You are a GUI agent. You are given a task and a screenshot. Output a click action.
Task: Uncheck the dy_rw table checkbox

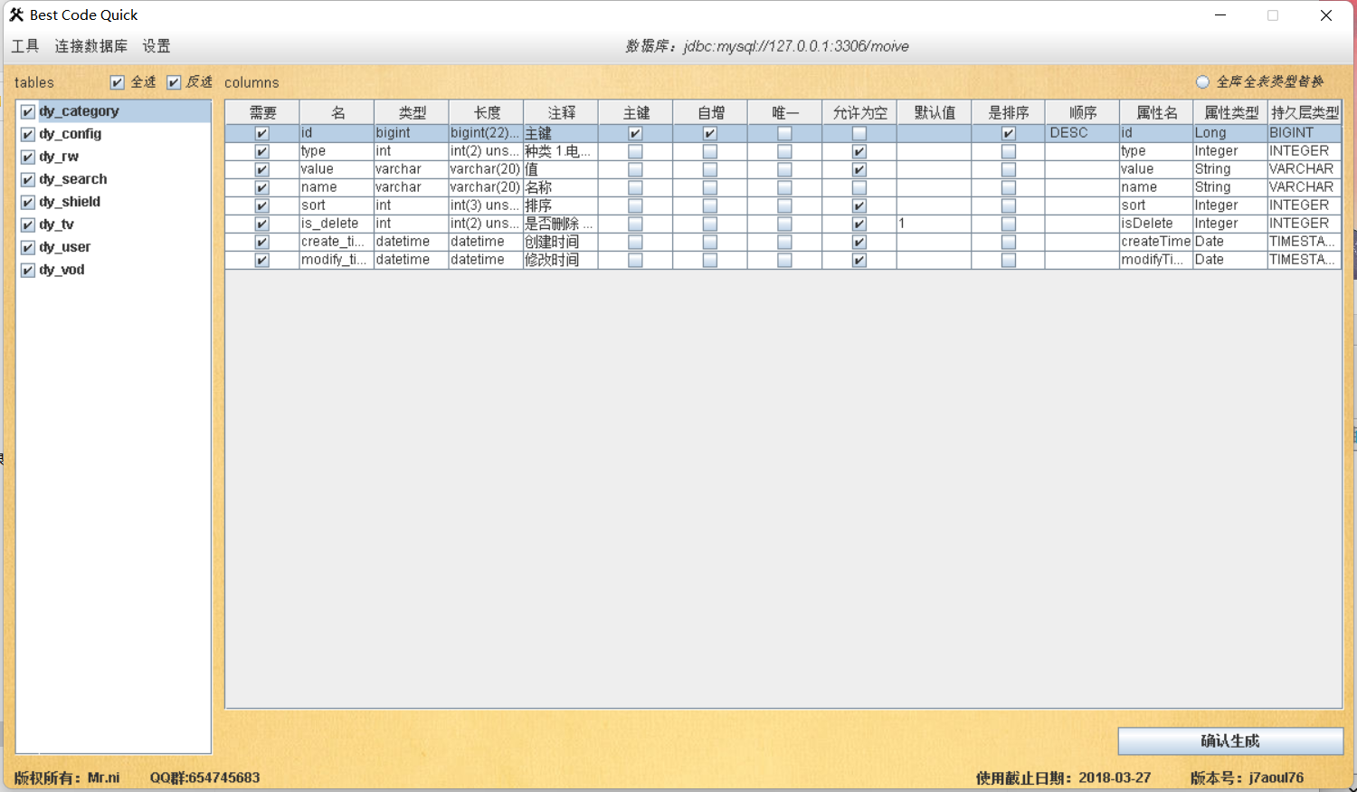pyautogui.click(x=28, y=157)
